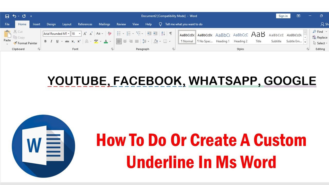
Task: Apply the Heading 1 style
Action: [x=223, y=37]
